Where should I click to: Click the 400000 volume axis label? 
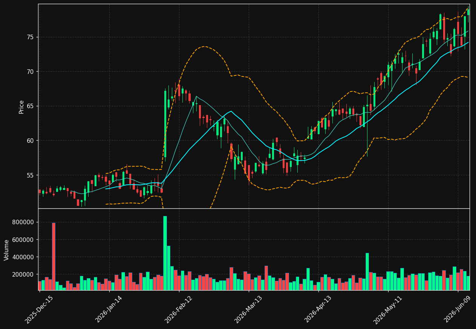[x=23, y=257]
